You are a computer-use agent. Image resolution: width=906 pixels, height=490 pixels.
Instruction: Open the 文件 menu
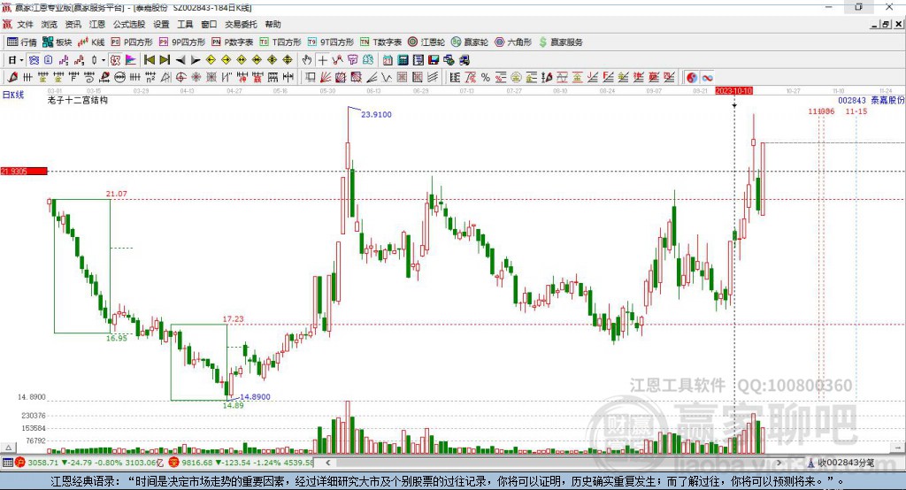25,24
